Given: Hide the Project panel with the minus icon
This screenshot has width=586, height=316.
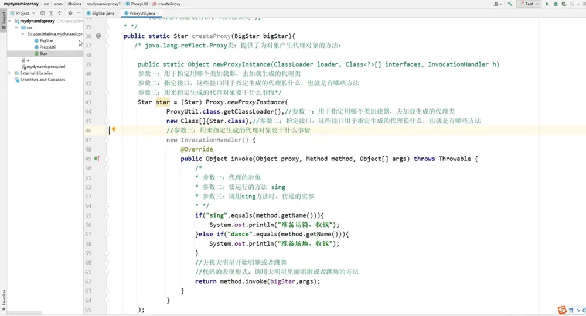Looking at the screenshot, I should (x=79, y=13).
